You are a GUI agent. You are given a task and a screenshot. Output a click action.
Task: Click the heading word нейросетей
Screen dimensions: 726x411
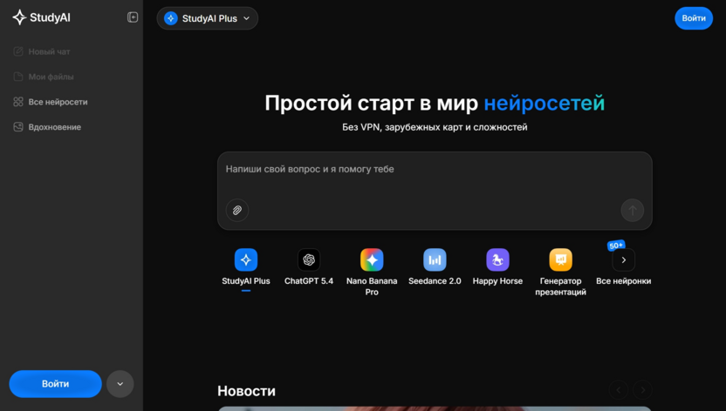click(x=544, y=103)
